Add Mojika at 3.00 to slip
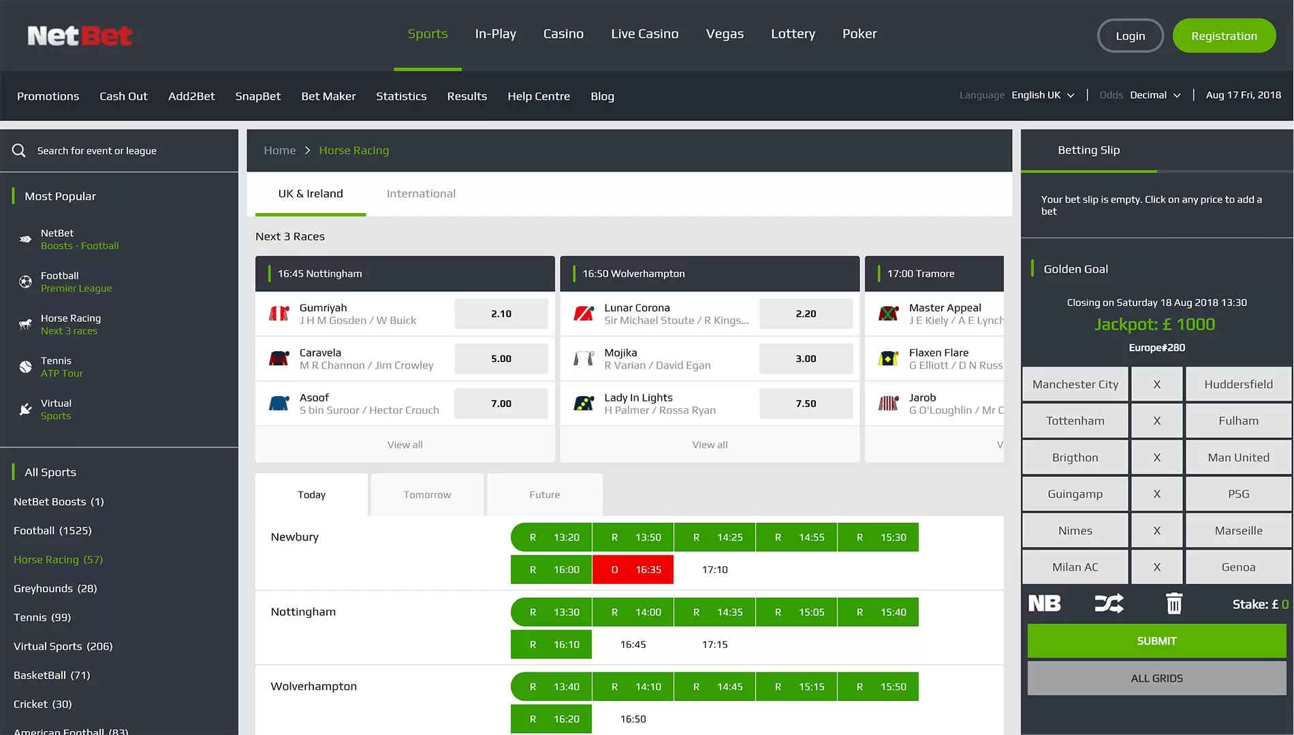The height and width of the screenshot is (735, 1294). pyautogui.click(x=806, y=359)
